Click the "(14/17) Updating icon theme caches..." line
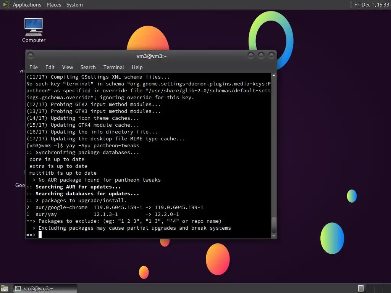Screen dimensions: 391x293 83,118
